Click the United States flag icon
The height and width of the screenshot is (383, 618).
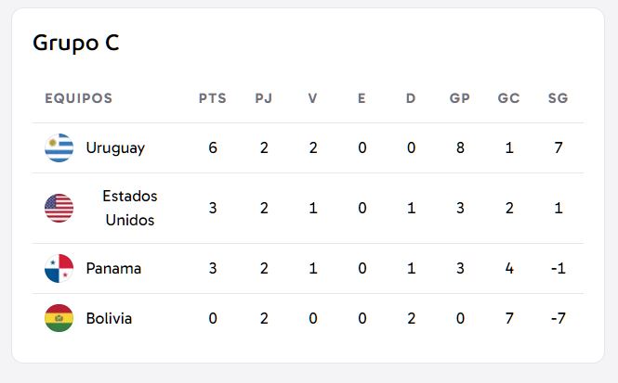(59, 208)
